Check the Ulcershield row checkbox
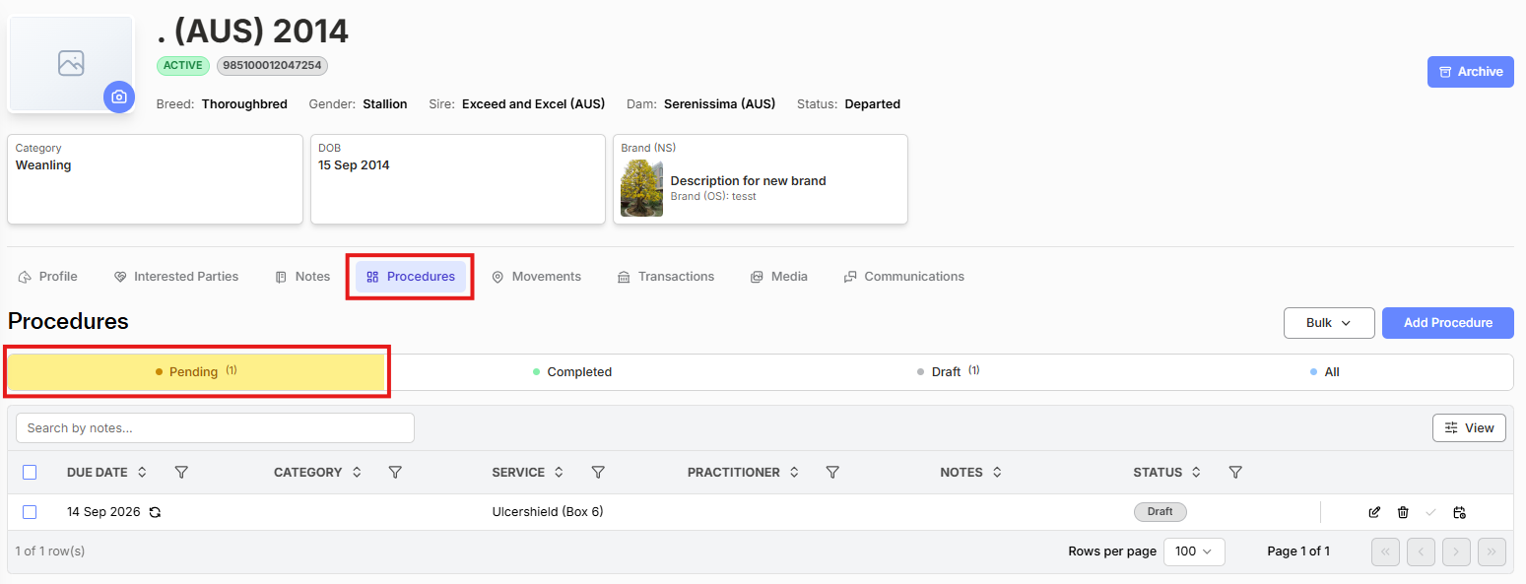 tap(30, 512)
